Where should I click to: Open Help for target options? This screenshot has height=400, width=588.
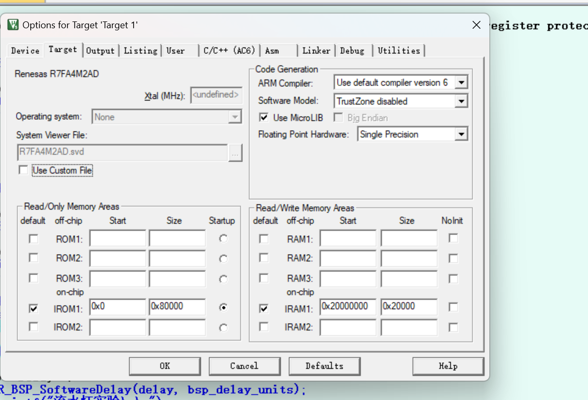(x=448, y=366)
